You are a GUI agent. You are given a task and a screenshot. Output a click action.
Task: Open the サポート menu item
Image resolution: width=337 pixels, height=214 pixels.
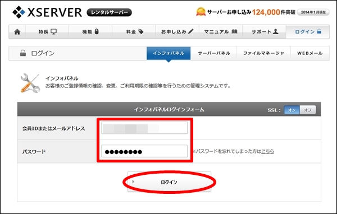pyautogui.click(x=265, y=32)
